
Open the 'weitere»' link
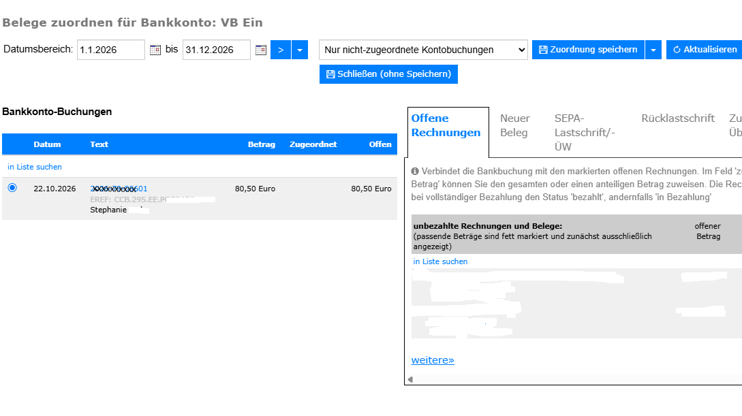[433, 360]
